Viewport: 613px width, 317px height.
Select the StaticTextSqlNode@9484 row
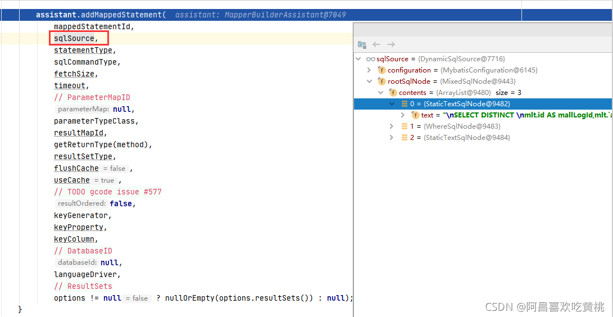coord(483,138)
